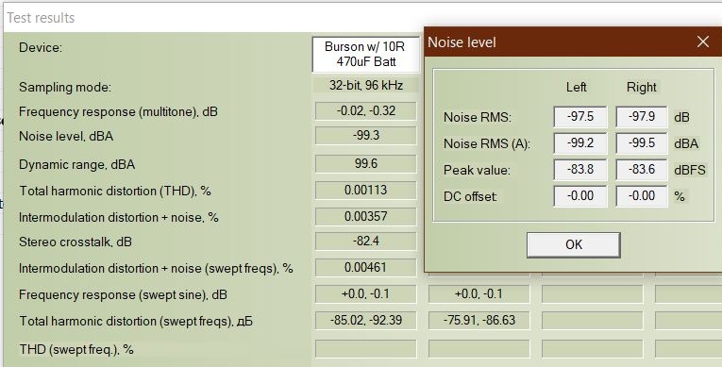Click the Frequency response multitone value -0.02, -0.32

point(365,111)
